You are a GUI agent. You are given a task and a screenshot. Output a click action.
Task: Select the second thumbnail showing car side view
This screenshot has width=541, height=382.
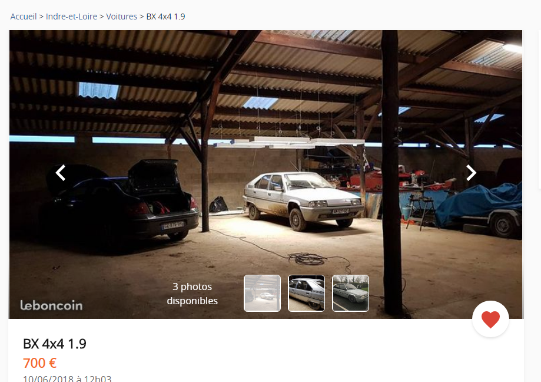[306, 293]
